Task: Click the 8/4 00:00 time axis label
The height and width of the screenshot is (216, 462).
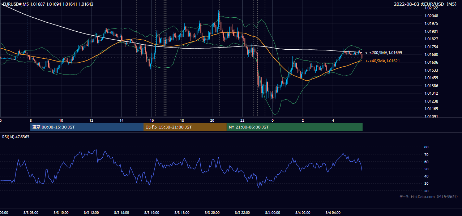Action: pyautogui.click(x=272, y=213)
